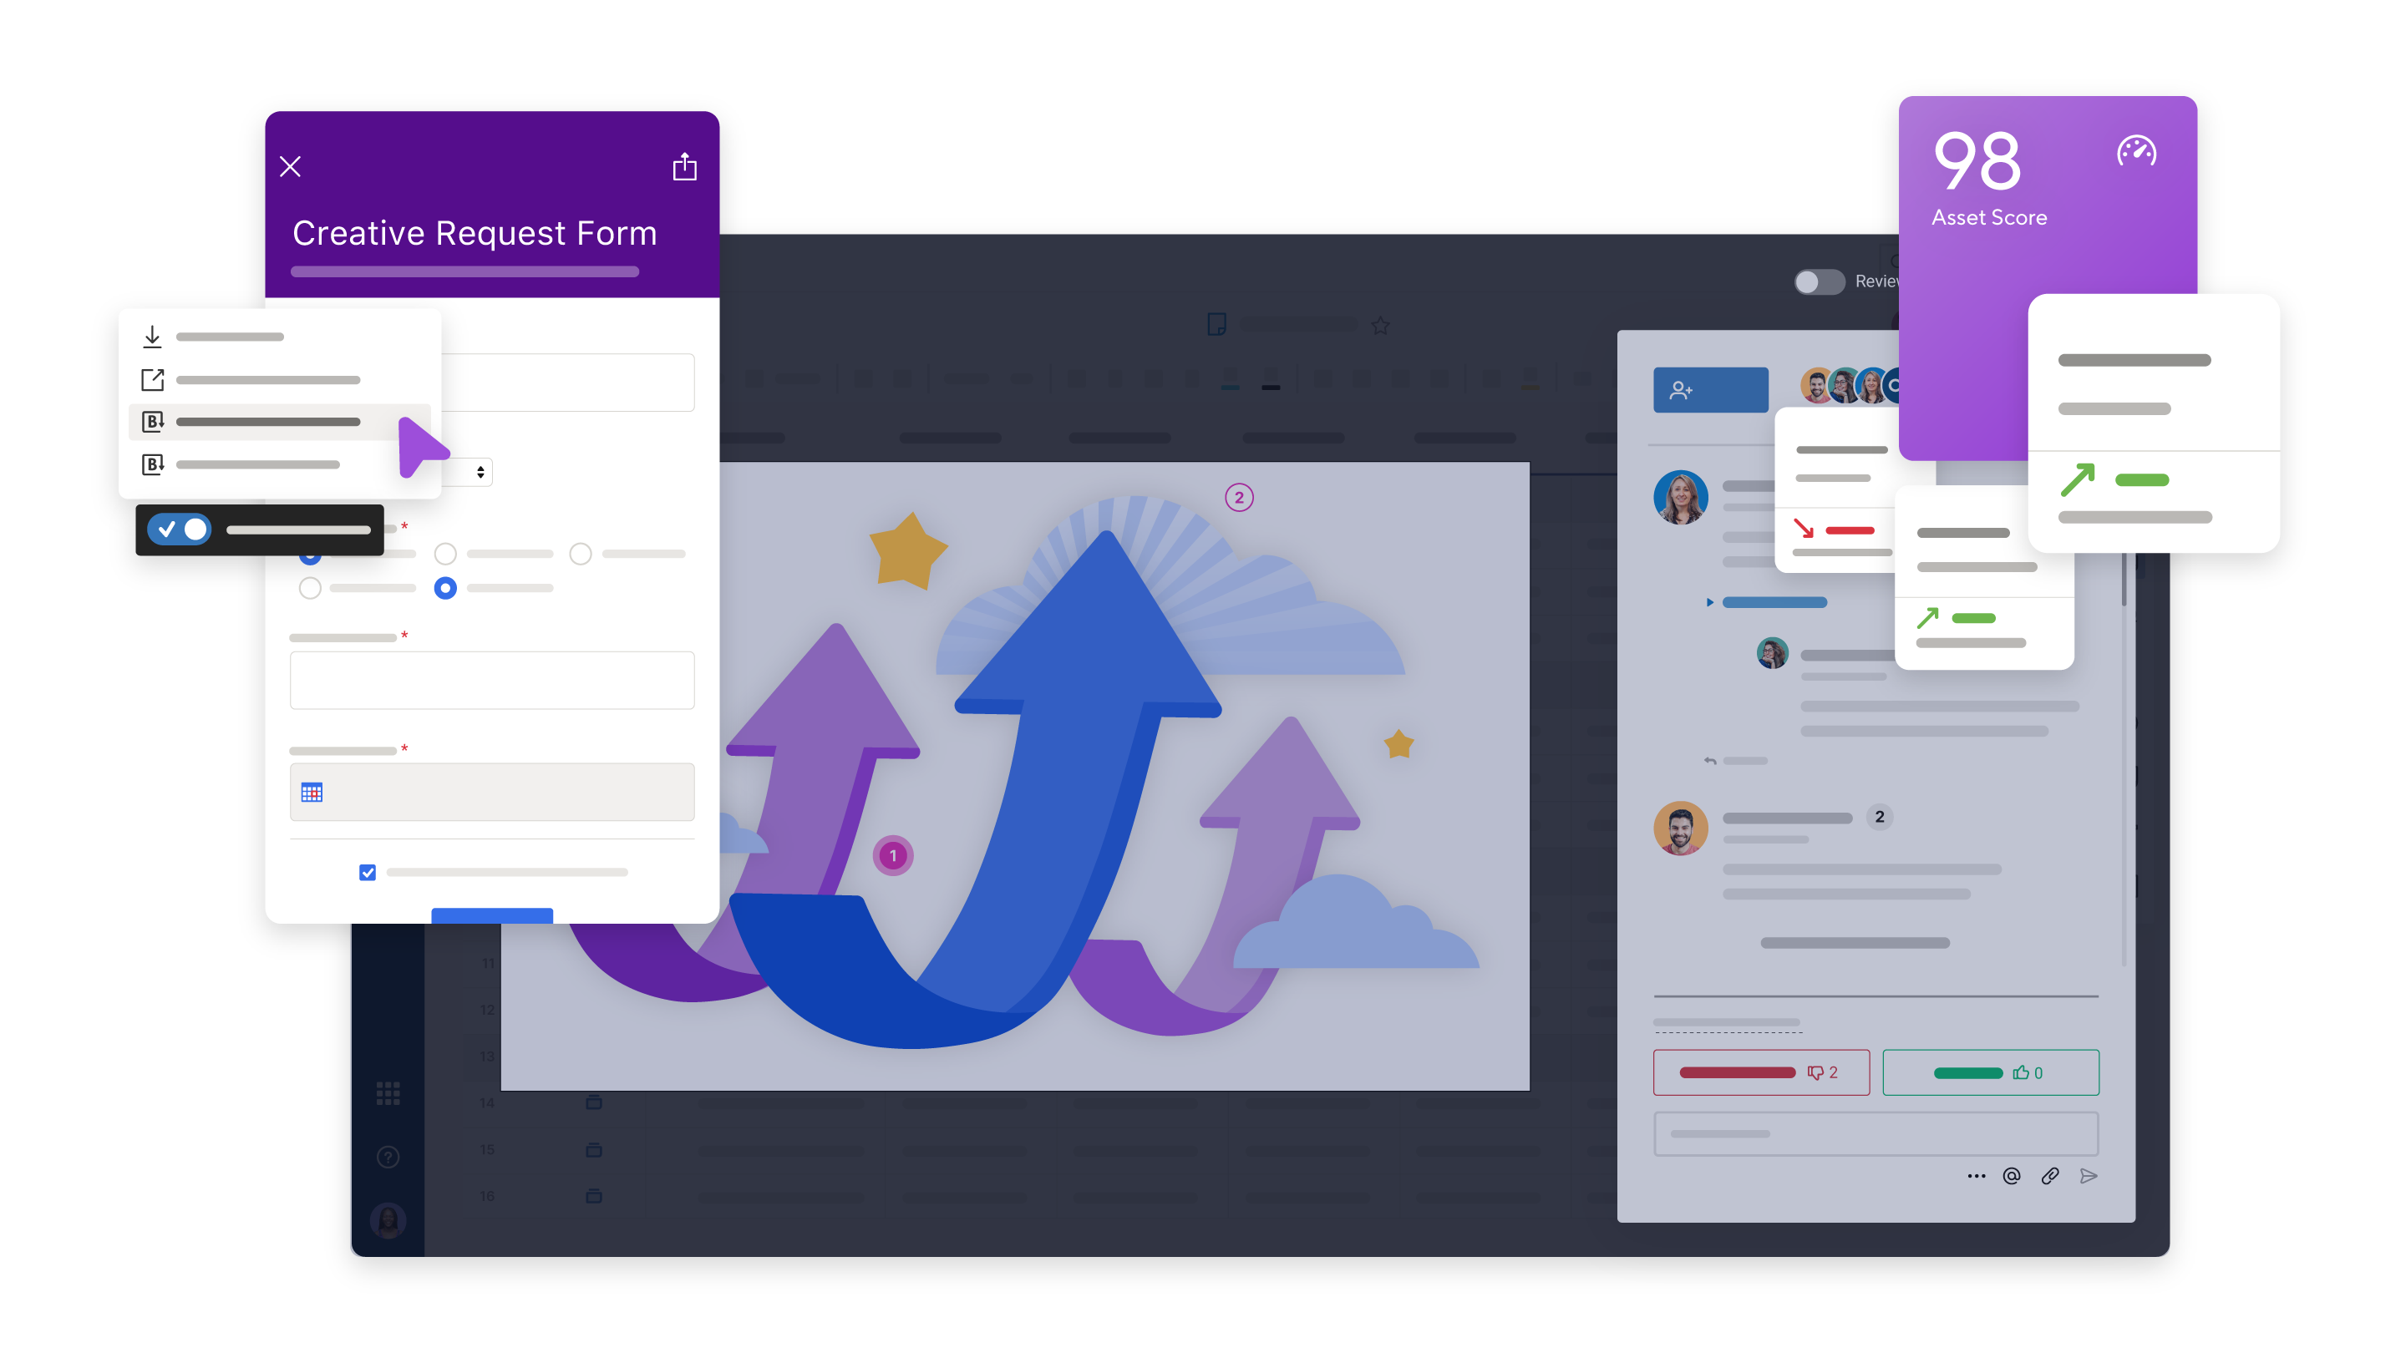This screenshot has width=2406, height=1353.
Task: Click the first bold B formatting icon
Action: point(152,421)
